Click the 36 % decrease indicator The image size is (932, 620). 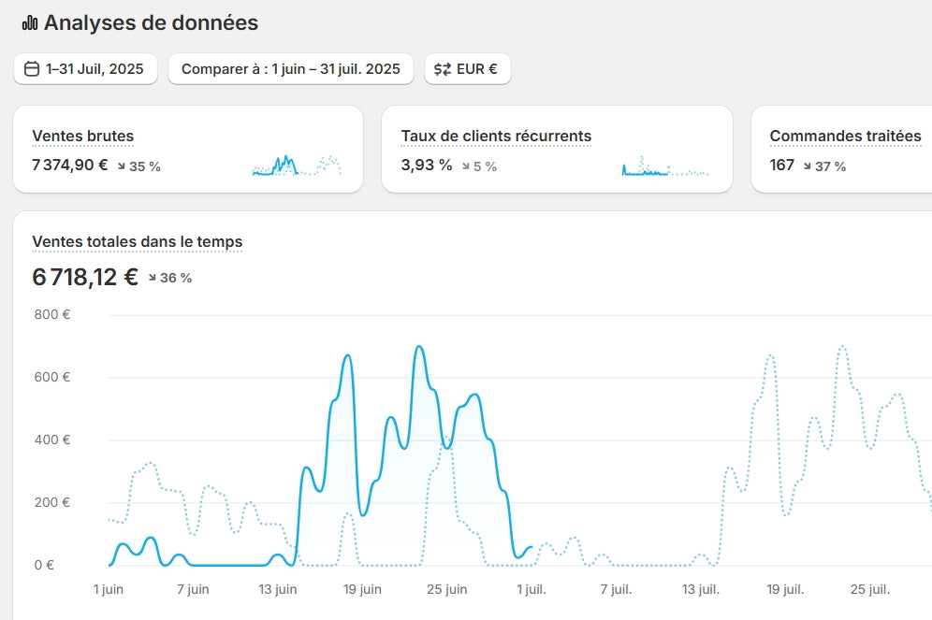pos(170,278)
